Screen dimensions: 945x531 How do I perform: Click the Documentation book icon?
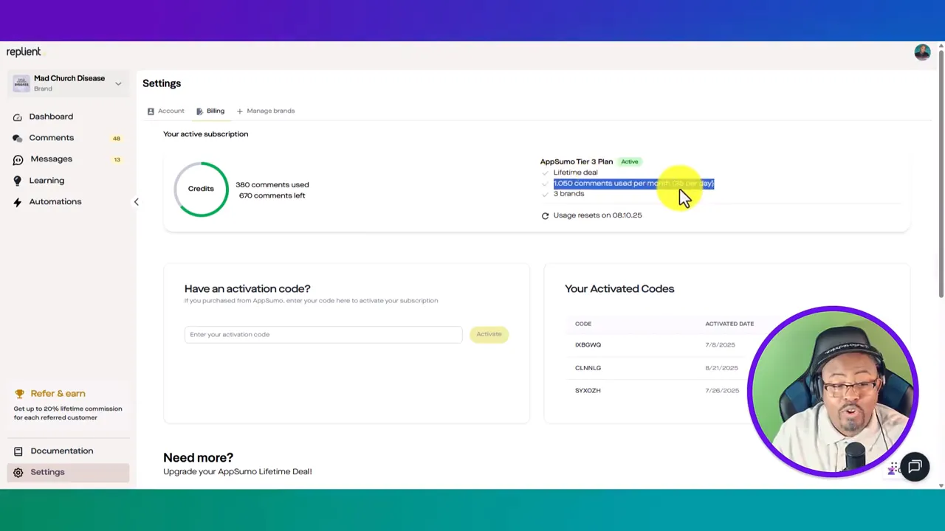(18, 451)
